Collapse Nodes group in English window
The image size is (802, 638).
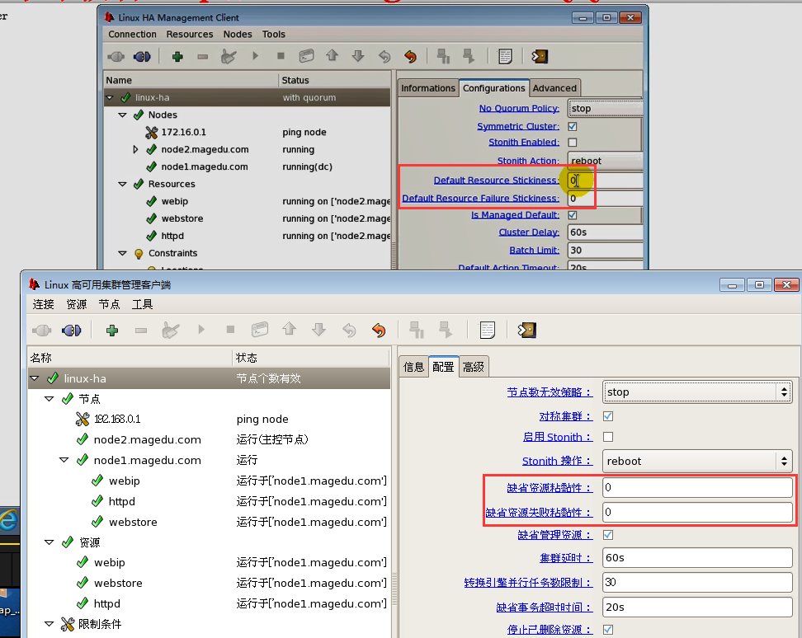[x=122, y=115]
